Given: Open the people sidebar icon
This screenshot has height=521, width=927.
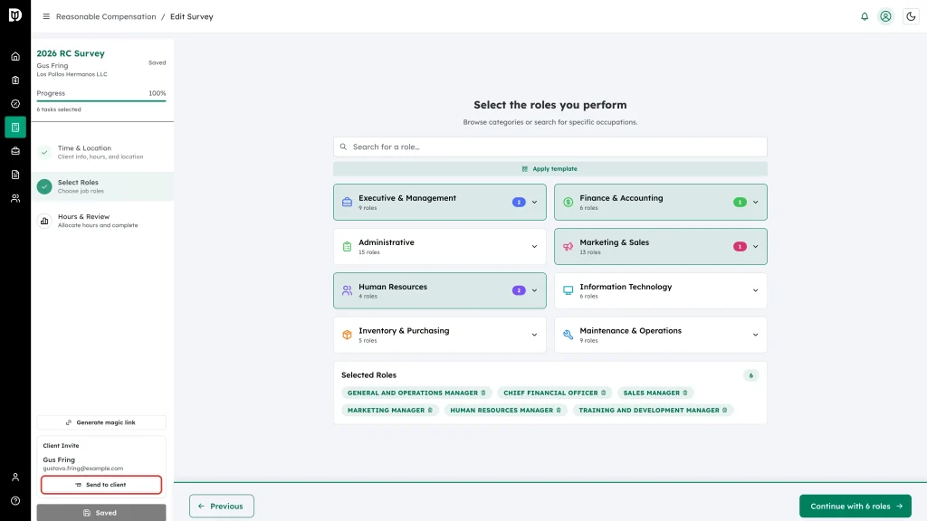Looking at the screenshot, I should point(15,198).
